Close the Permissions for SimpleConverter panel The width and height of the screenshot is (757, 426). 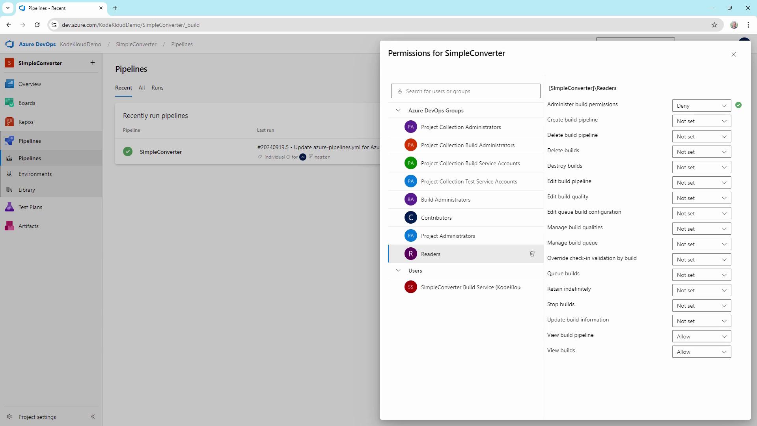click(733, 54)
